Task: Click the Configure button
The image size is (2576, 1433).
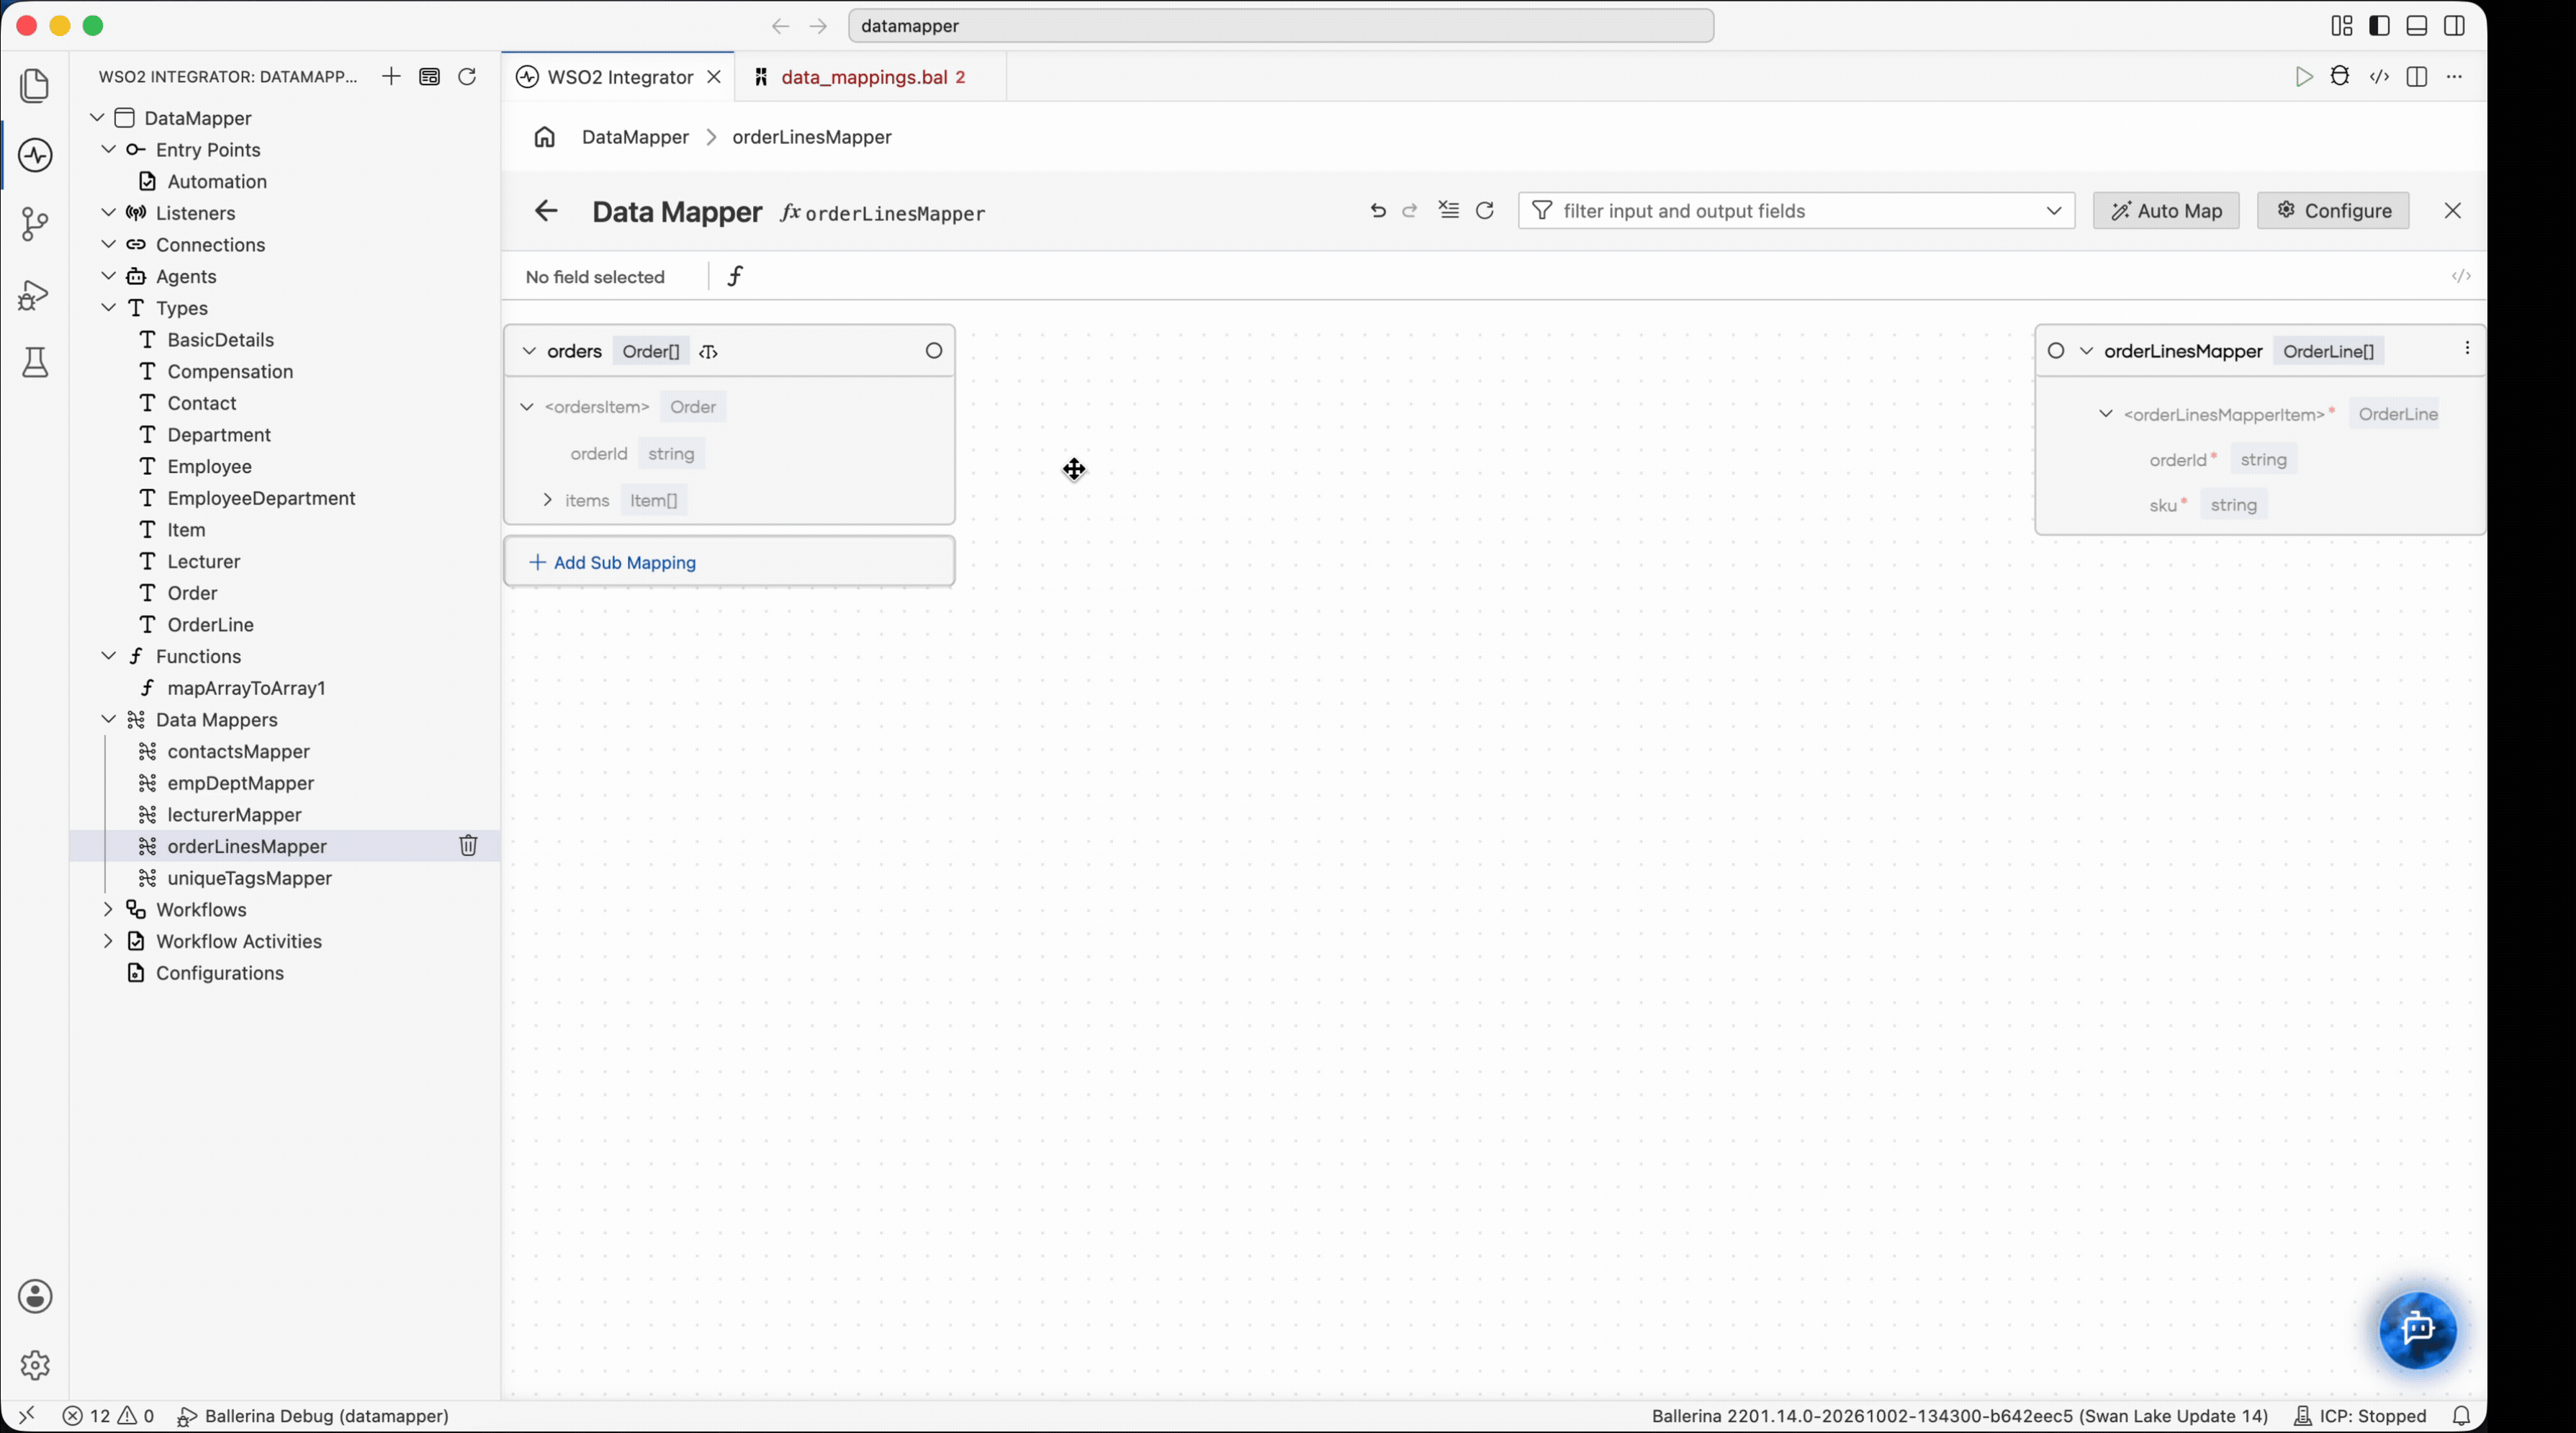Action: point(2333,211)
